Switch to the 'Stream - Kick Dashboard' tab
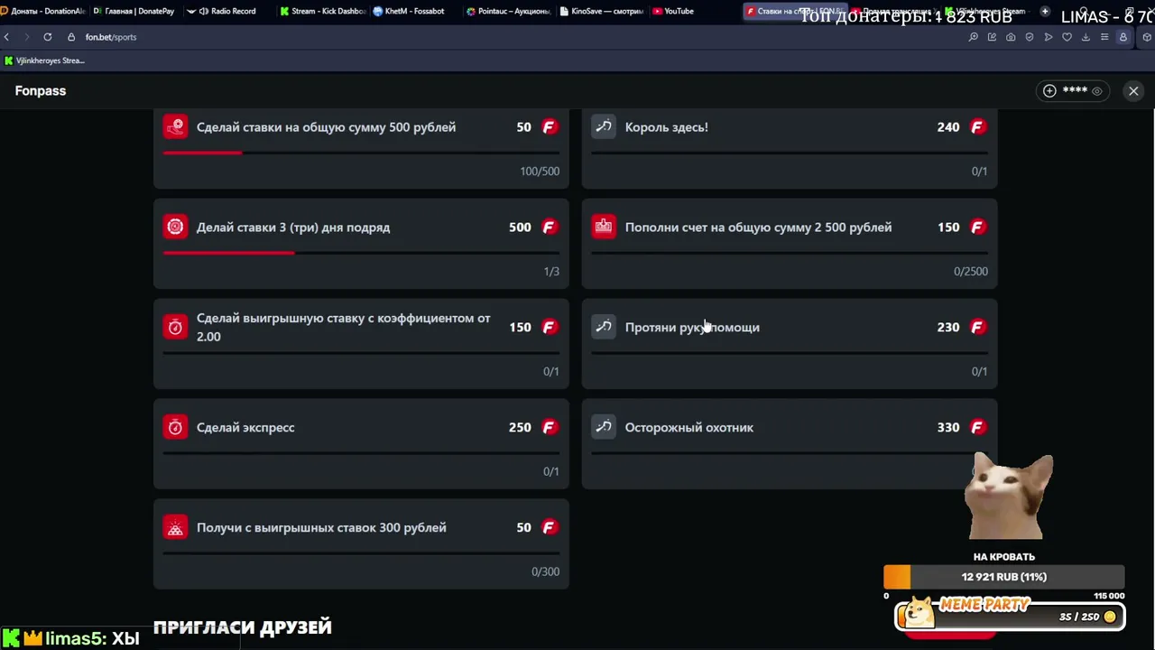 click(321, 11)
